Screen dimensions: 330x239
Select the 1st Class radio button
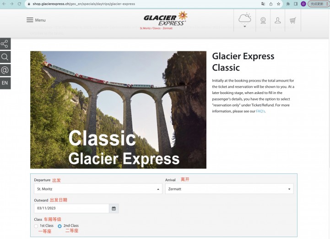[x=36, y=226]
